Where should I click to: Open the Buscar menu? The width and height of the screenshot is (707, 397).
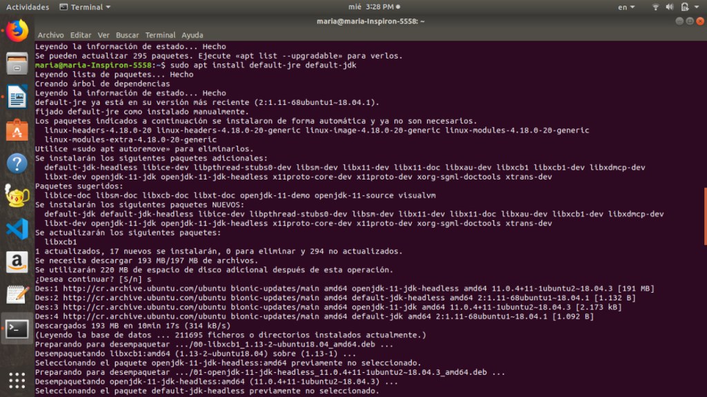coord(127,35)
